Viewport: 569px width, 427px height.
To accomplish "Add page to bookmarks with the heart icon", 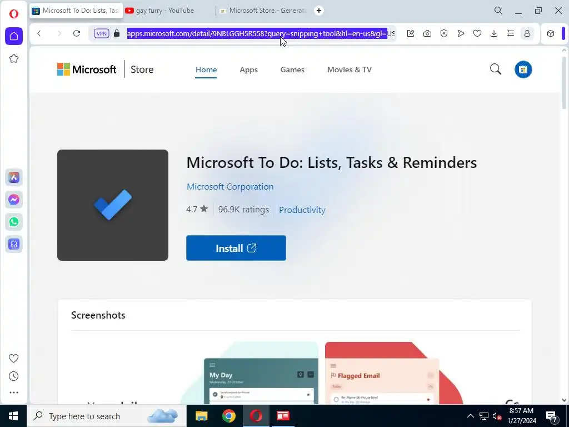I will 477,33.
